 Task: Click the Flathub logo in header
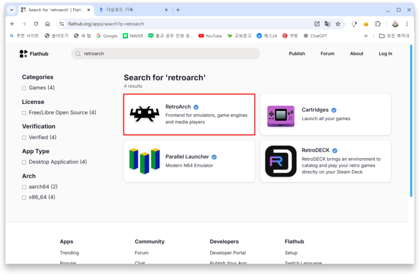pos(34,54)
